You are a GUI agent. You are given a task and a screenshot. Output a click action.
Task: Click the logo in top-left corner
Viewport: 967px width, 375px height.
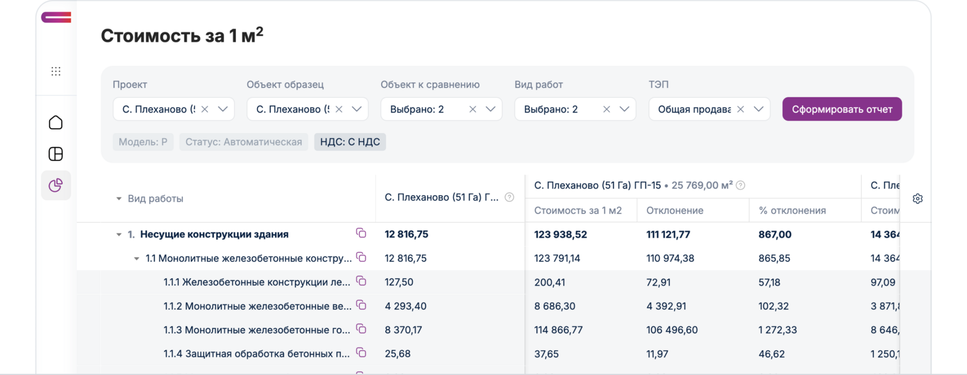[56, 18]
